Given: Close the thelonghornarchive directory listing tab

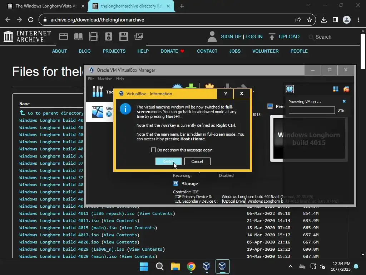Looking at the screenshot, I should coord(168,6).
